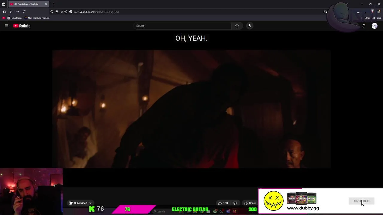Go back with browser back arrow
383x215 pixels.
click(x=11, y=12)
